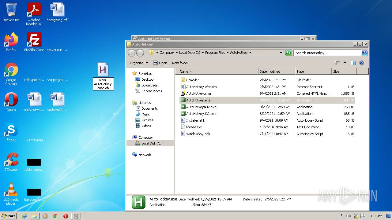Click the search magnifier icon

364,53
